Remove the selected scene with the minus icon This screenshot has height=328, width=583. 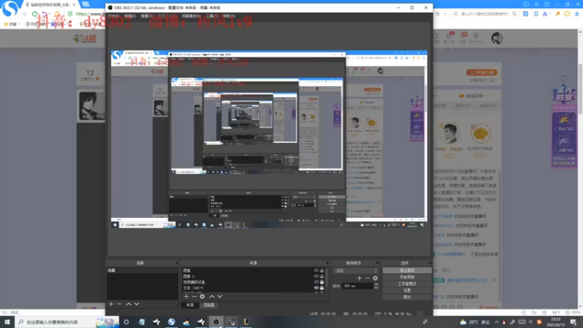119,304
